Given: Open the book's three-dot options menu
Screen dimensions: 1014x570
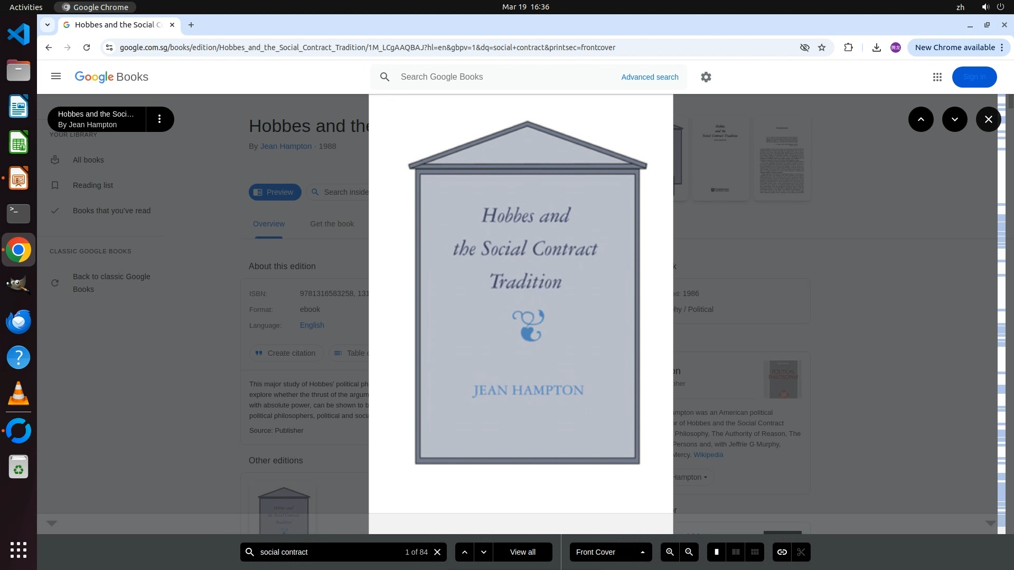Looking at the screenshot, I should [x=159, y=119].
